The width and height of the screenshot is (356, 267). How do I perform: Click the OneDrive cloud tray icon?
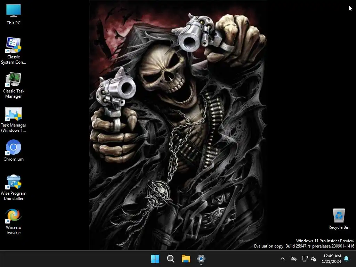tap(294, 259)
